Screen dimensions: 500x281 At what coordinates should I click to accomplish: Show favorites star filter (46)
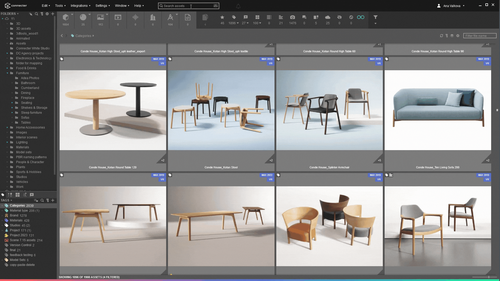click(x=222, y=17)
